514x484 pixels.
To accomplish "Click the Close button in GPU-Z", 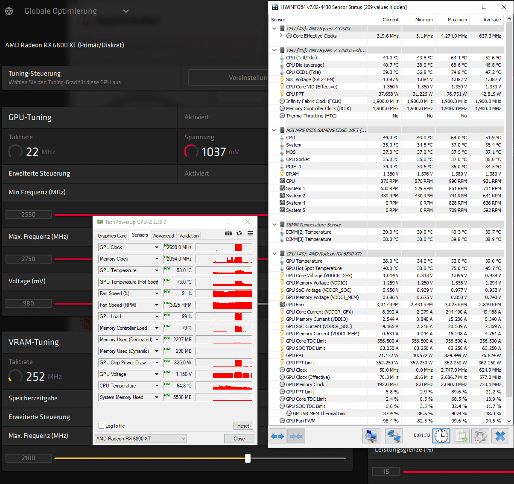I will (x=239, y=439).
